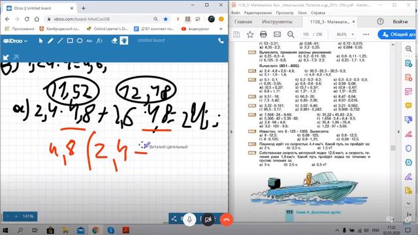Viewport: 418px width, 235px height.
Task: Select the hand pan tool in IDroo
Action: (x=124, y=40)
